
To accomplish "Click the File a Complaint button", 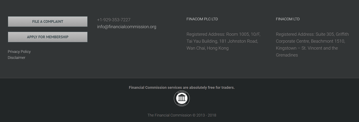I will 48,21.
